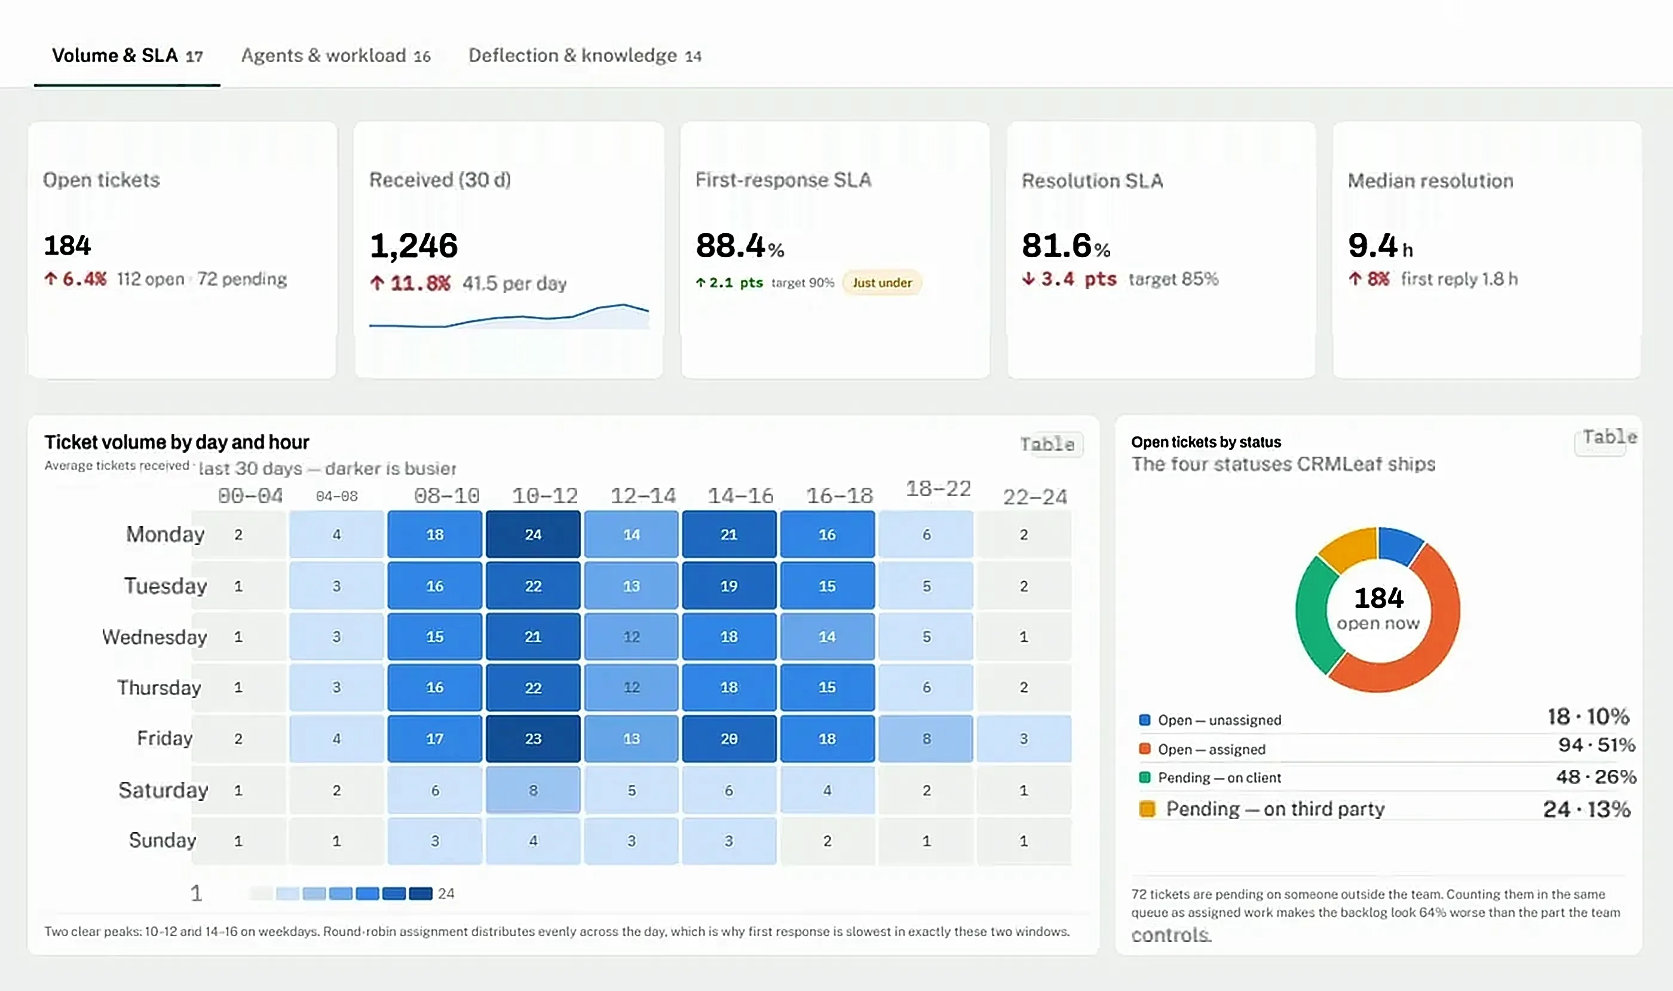1673x991 pixels.
Task: Click the Wednesday row label
Action: [x=154, y=637]
